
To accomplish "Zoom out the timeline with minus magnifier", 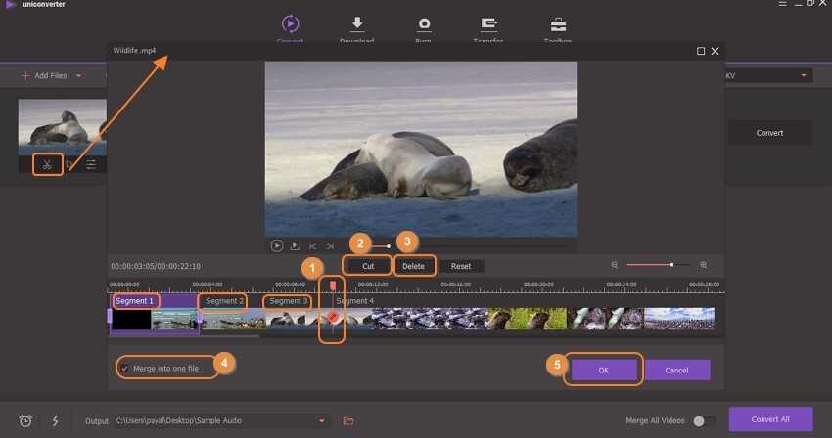I will (615, 265).
